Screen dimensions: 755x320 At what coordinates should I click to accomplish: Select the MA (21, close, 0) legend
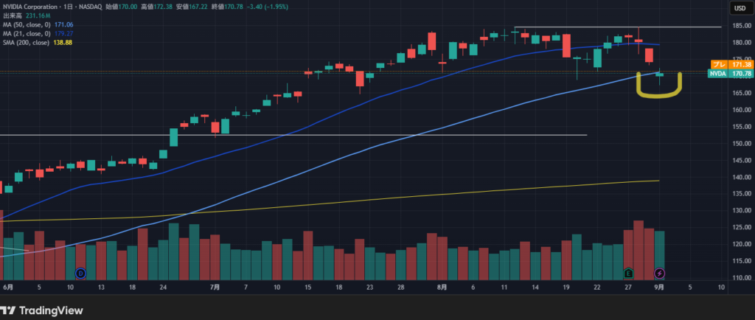pyautogui.click(x=27, y=34)
